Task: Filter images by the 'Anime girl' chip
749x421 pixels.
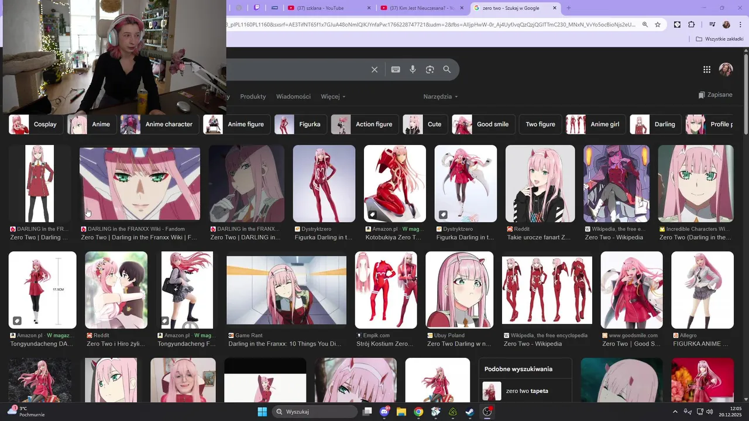Action: (x=596, y=125)
